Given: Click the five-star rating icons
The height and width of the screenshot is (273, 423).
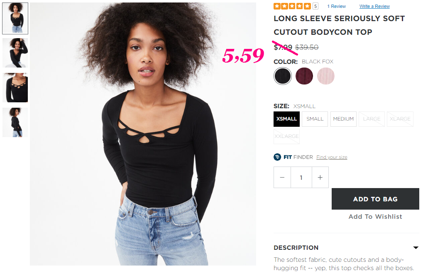Looking at the screenshot, I should tap(292, 6).
